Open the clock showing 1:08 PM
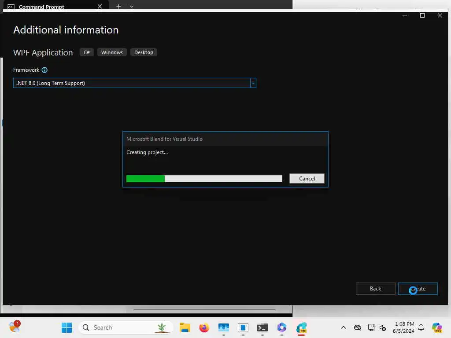451x338 pixels. pyautogui.click(x=403, y=327)
